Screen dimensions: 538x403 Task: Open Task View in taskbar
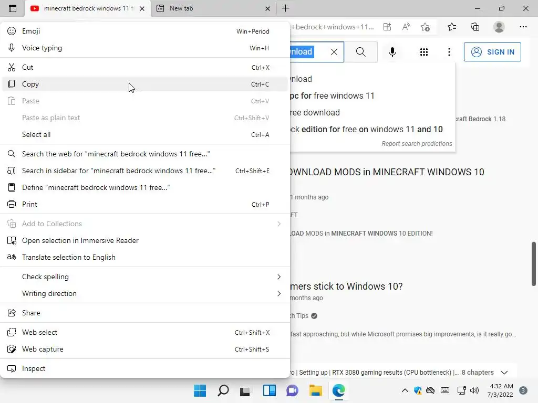point(245,390)
